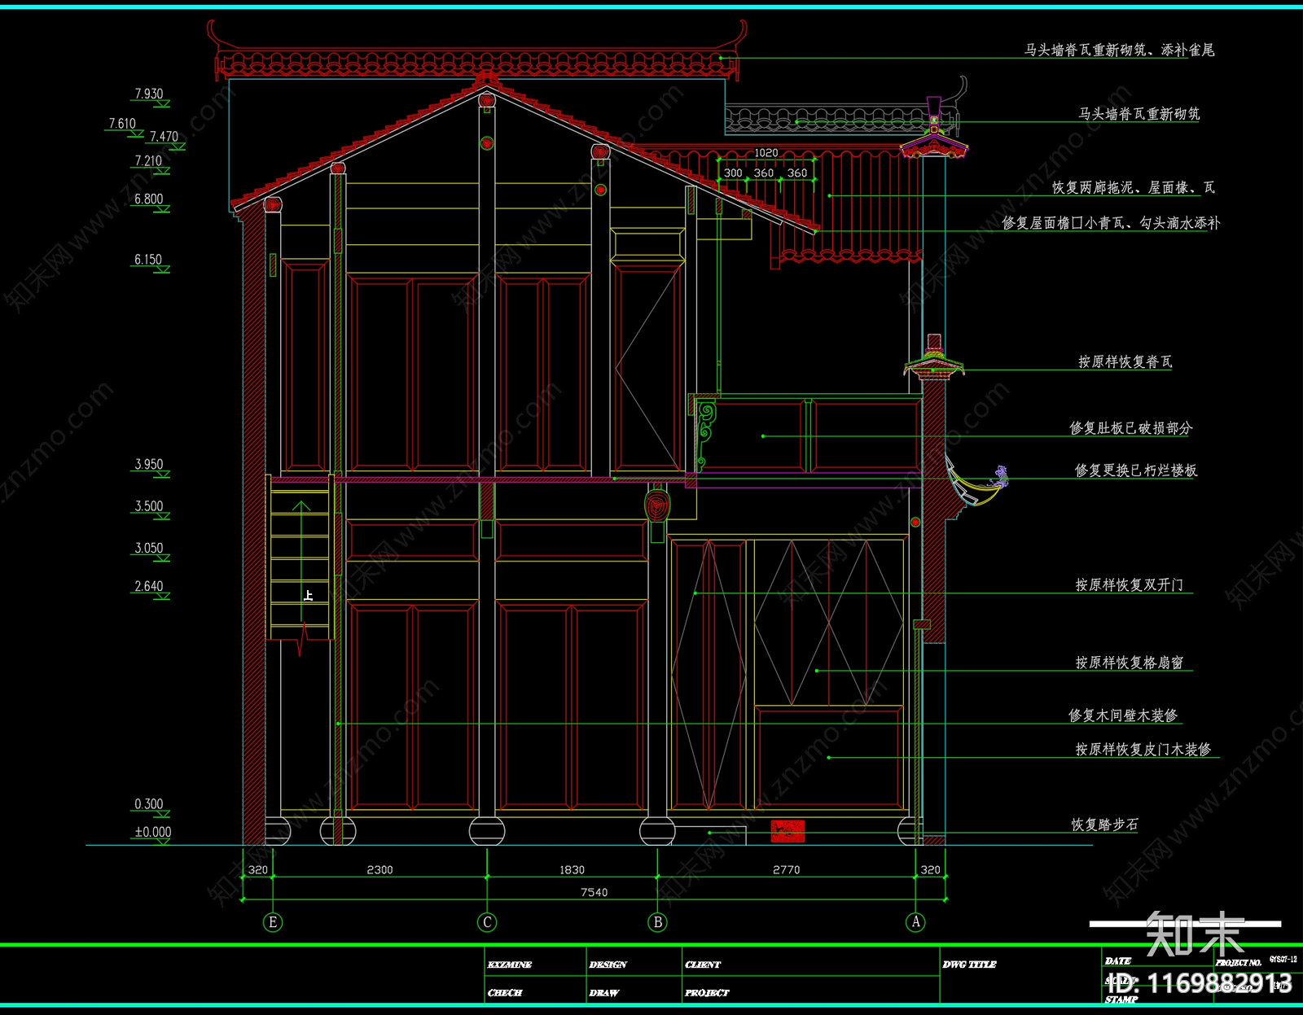The width and height of the screenshot is (1303, 1015).
Task: Select the elevation mark 6.800
Action: tap(148, 199)
